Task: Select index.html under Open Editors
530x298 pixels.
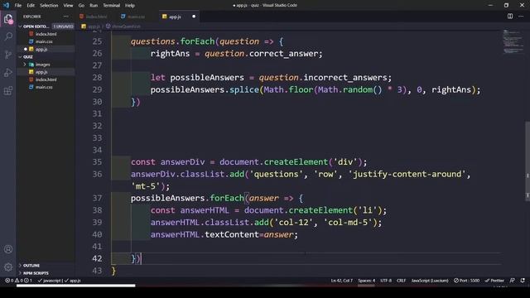Action: [x=46, y=34]
